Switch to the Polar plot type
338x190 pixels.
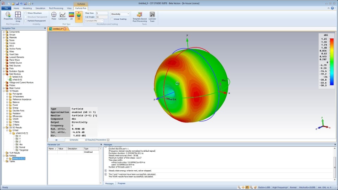click(x=54, y=16)
